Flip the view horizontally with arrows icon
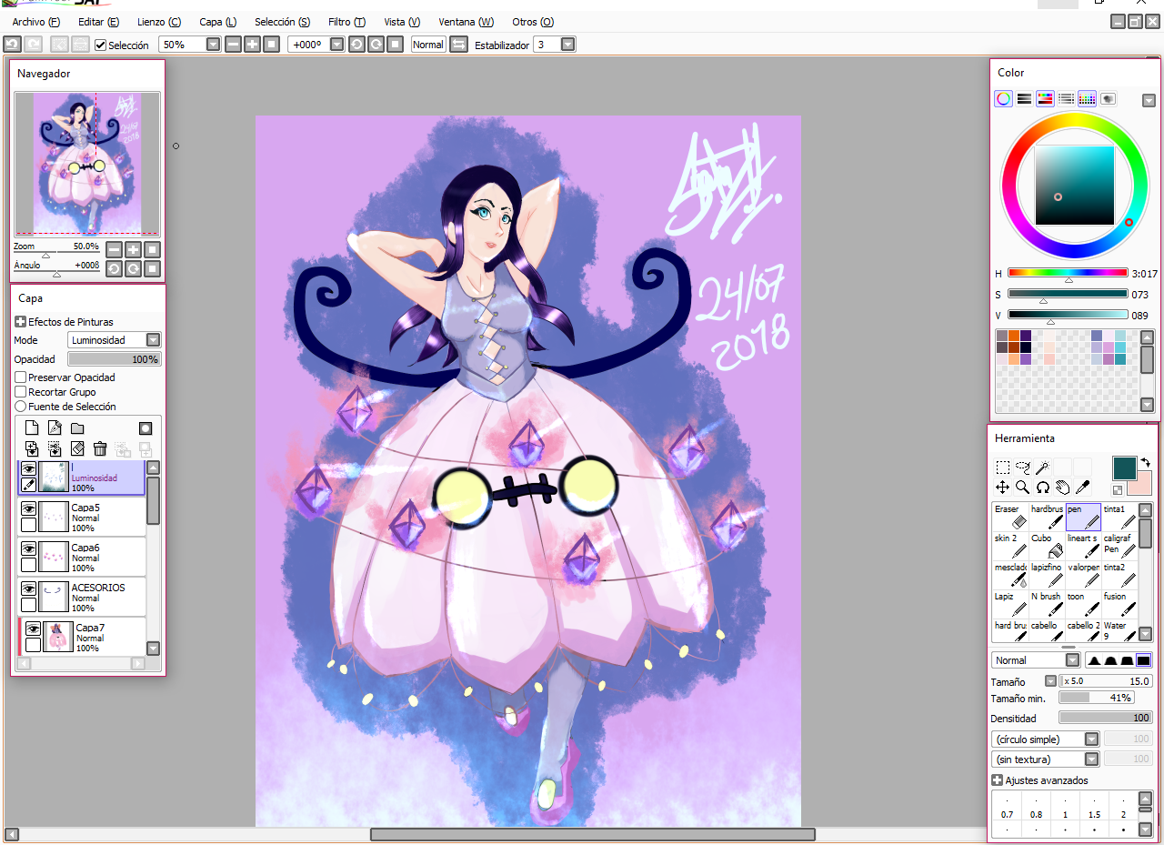The height and width of the screenshot is (845, 1164). click(458, 44)
